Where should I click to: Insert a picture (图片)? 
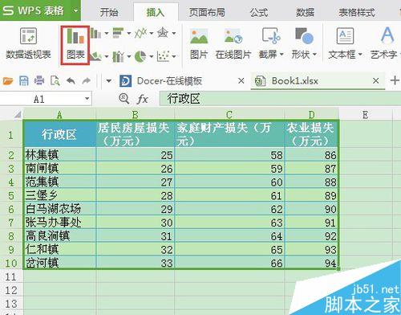(x=199, y=43)
